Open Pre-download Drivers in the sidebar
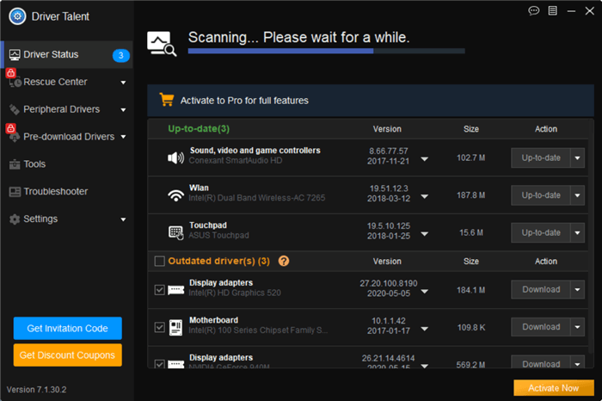The image size is (602, 401). (x=68, y=137)
